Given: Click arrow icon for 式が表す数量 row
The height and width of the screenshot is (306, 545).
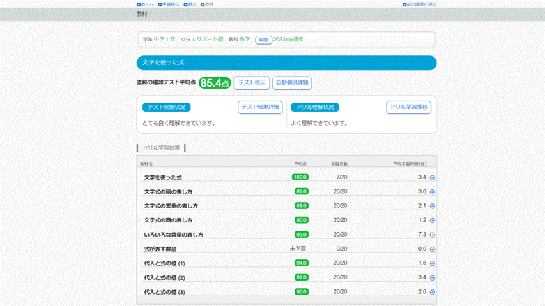Looking at the screenshot, I should click(x=432, y=249).
